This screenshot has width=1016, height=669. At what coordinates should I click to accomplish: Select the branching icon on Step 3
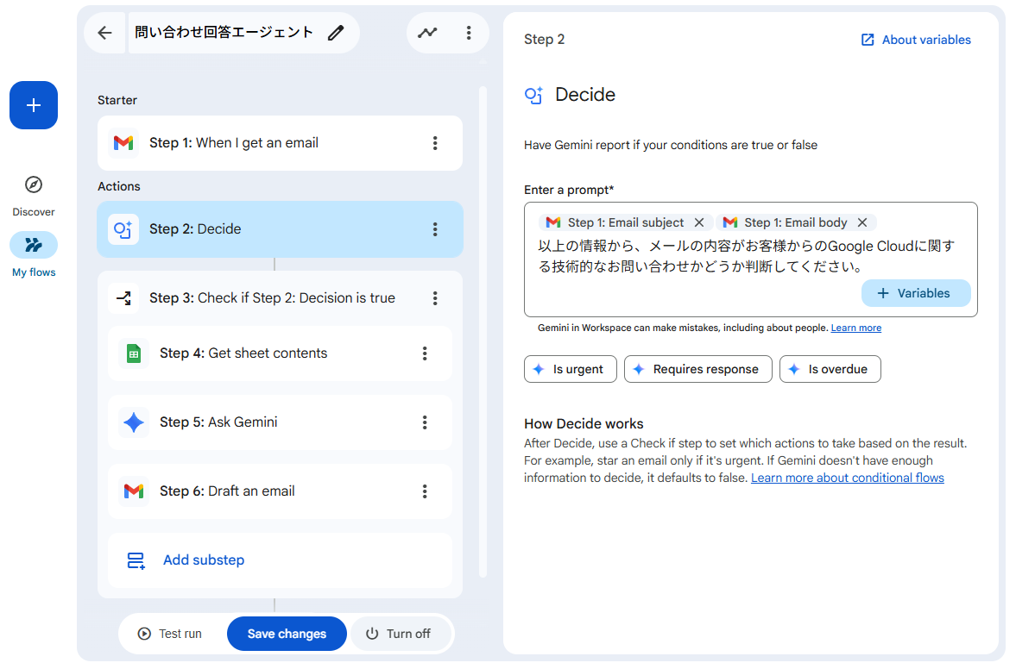[124, 297]
